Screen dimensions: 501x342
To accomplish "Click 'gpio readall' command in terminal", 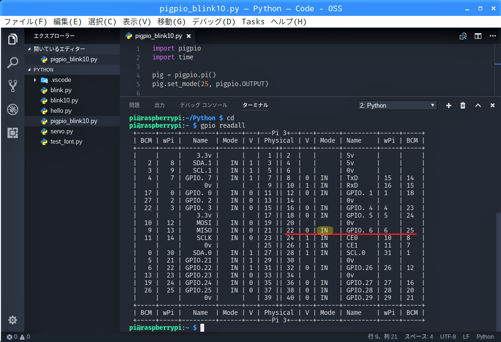I will click(223, 125).
